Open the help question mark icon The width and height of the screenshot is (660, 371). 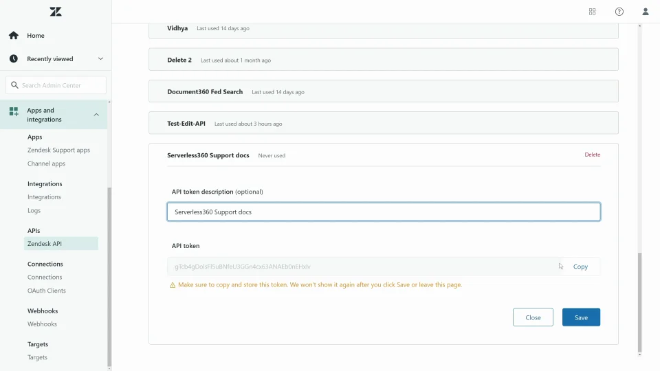pos(619,12)
